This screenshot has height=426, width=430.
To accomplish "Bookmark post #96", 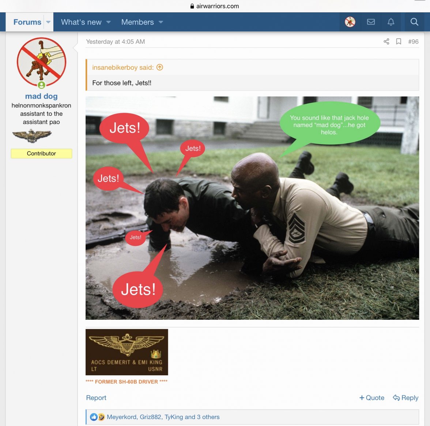I will tap(399, 42).
